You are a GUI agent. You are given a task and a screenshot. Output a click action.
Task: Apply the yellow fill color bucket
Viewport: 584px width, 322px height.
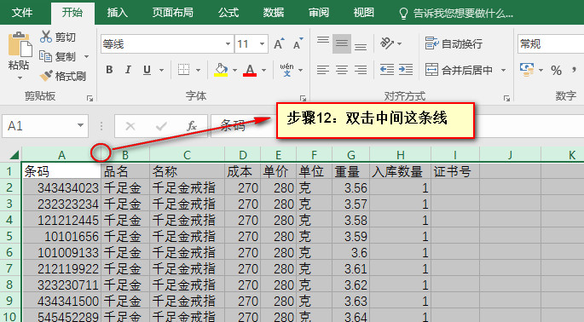[x=221, y=70]
